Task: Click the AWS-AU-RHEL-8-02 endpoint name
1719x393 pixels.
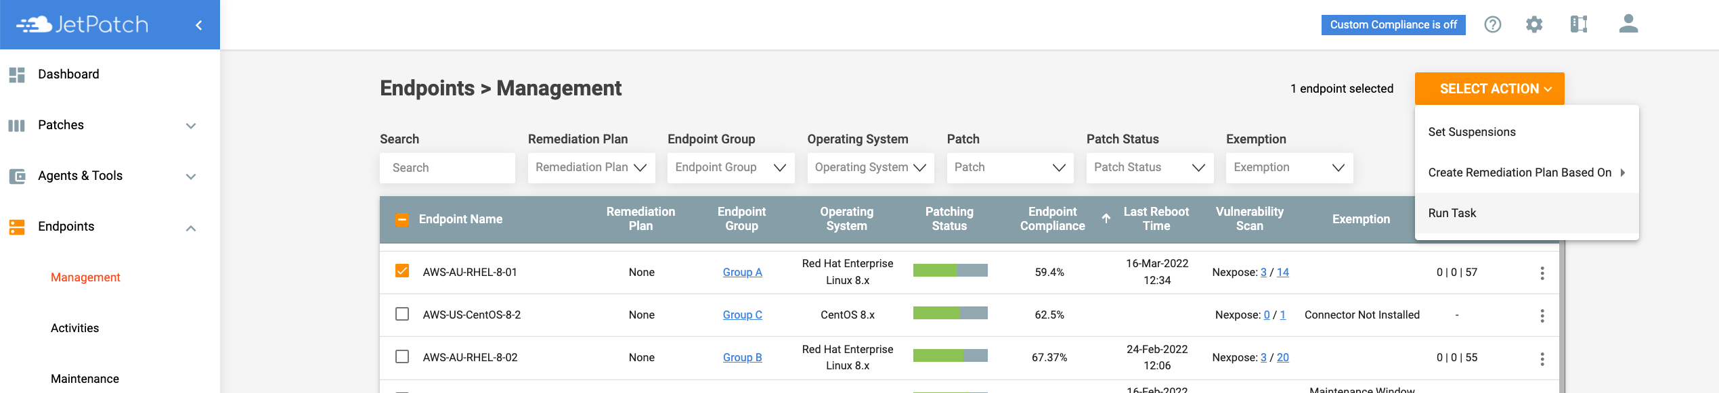Action: pos(470,357)
